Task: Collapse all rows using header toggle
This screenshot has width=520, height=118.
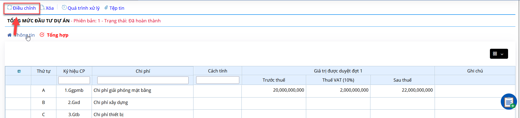Action: 19,71
